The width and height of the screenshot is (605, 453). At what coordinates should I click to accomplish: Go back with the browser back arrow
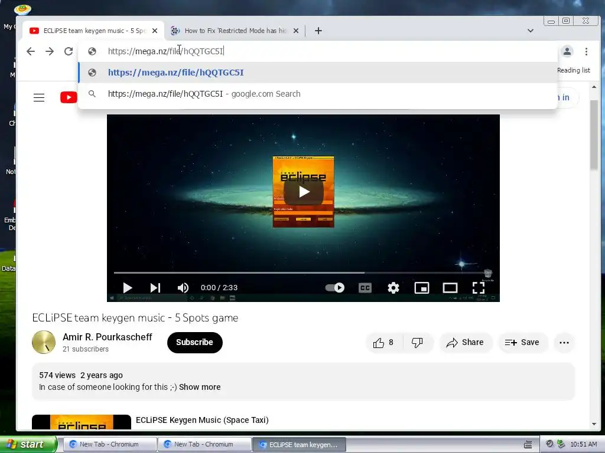pos(31,51)
